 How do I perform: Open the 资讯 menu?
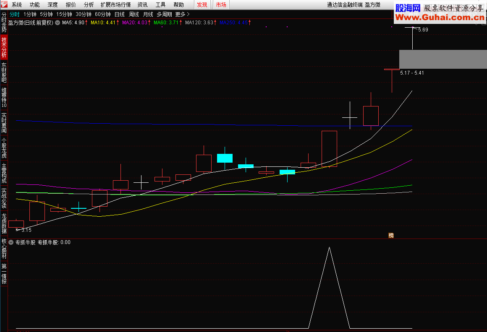143,5
